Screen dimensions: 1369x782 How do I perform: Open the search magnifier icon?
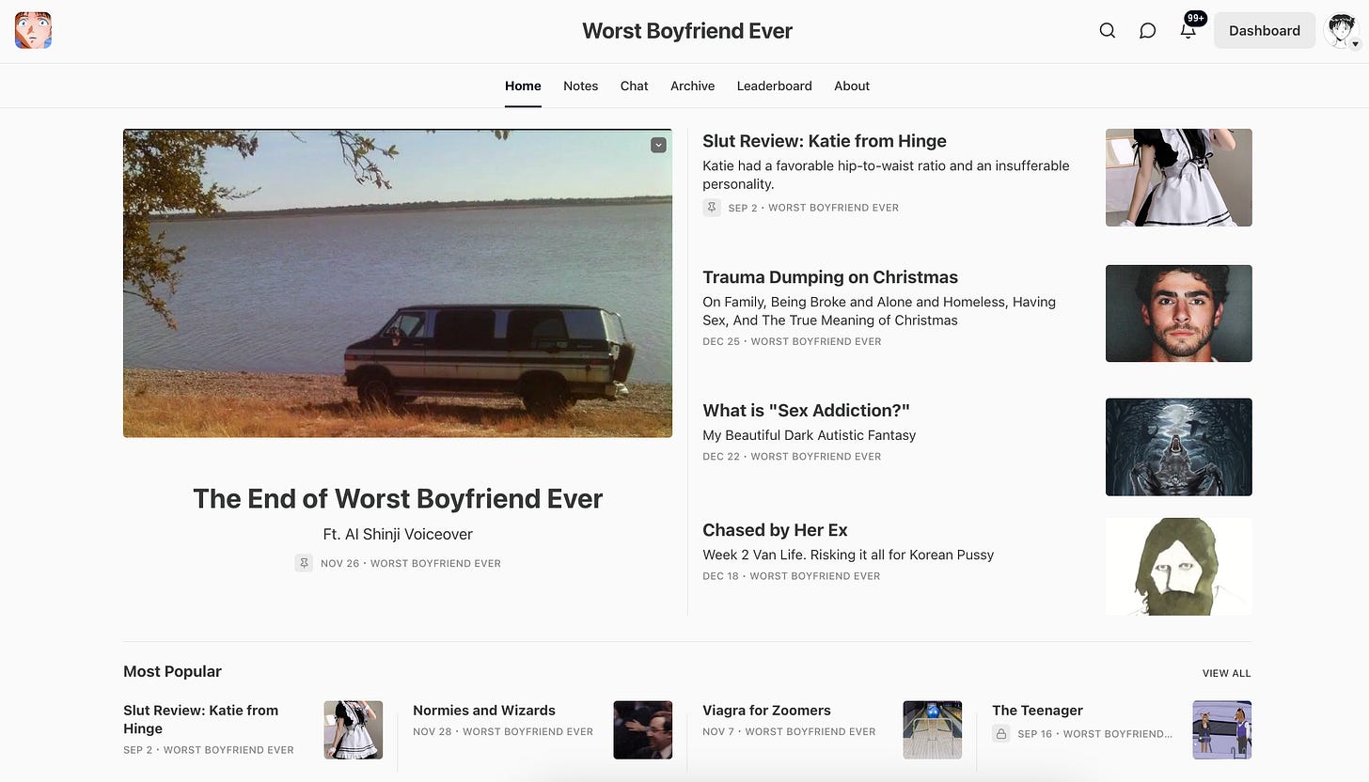click(x=1108, y=30)
